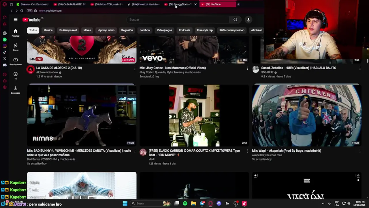
Task: Select the Hip hop latino chip
Action: [106, 30]
